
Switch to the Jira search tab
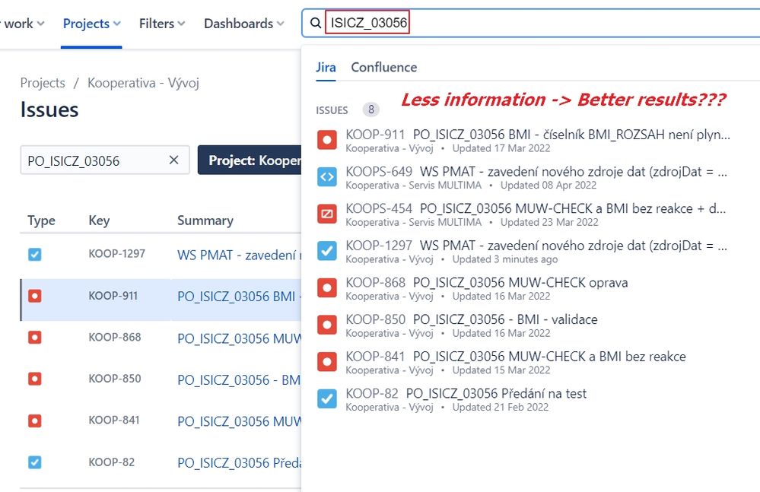point(326,68)
